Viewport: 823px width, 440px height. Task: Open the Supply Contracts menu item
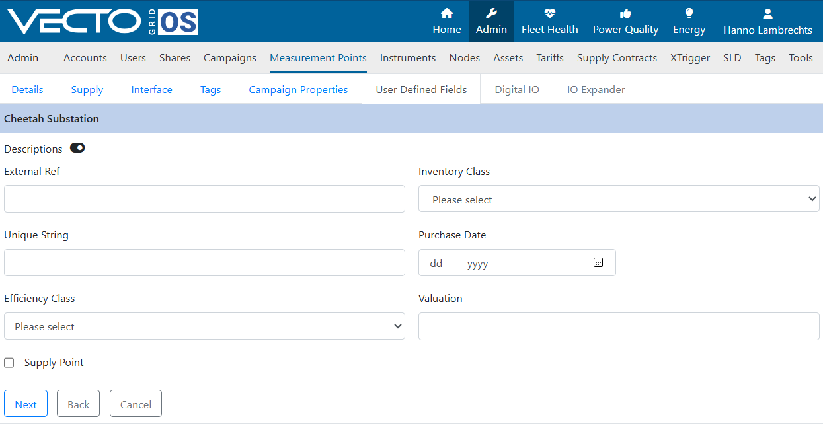click(x=617, y=58)
